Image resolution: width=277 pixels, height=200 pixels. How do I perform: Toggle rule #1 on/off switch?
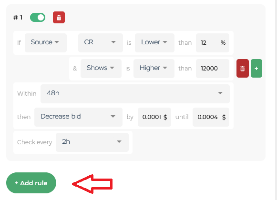[38, 18]
